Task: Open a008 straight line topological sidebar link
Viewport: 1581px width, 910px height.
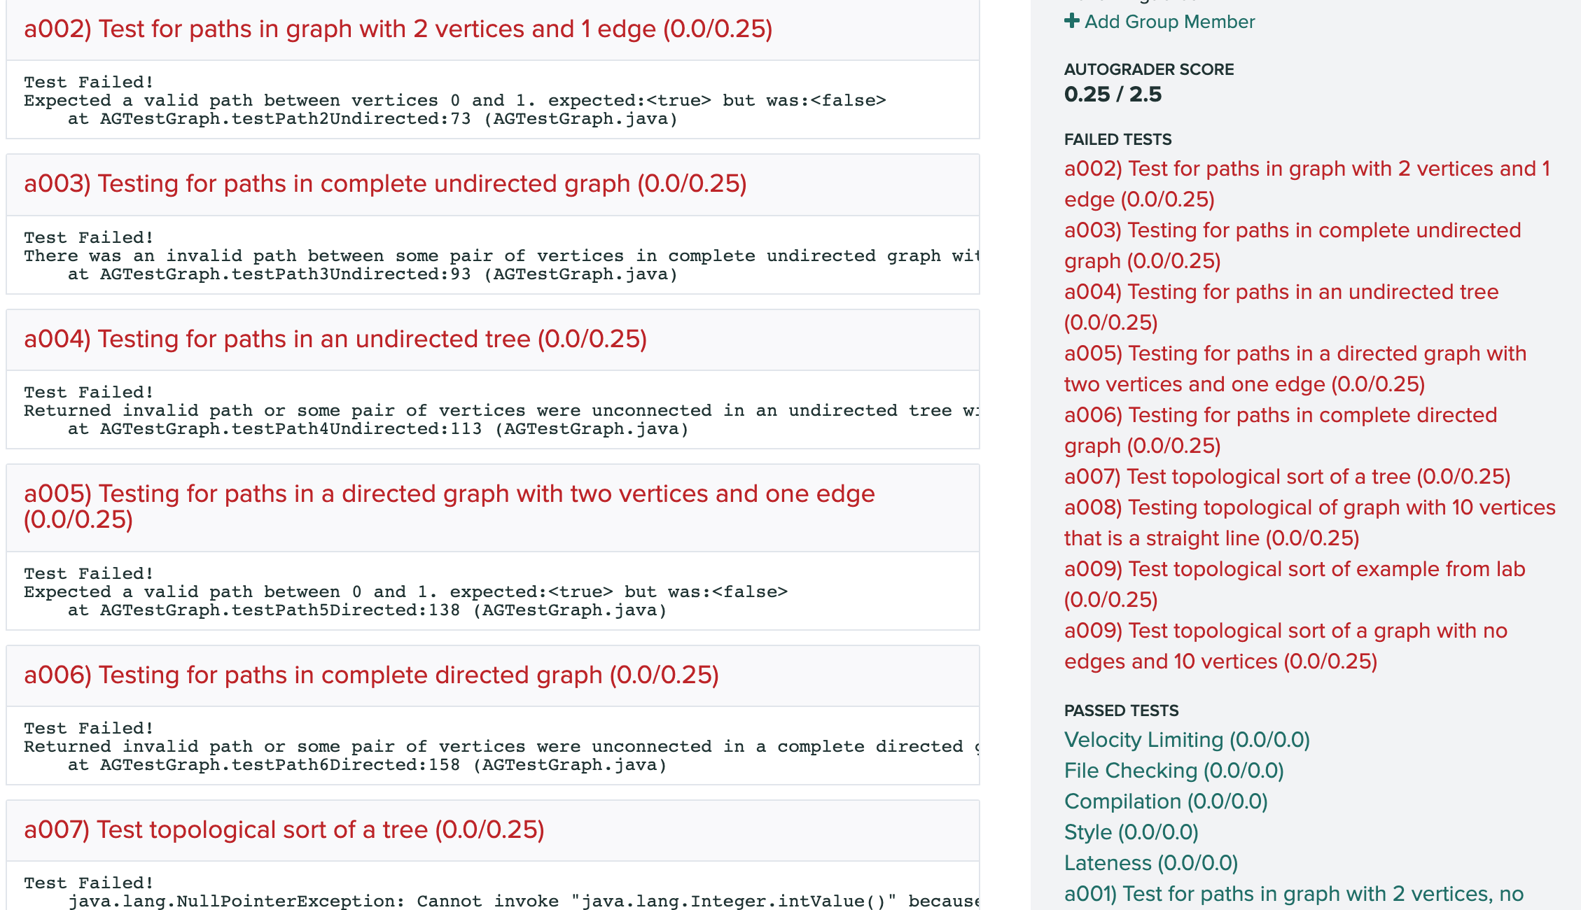Action: click(1309, 508)
